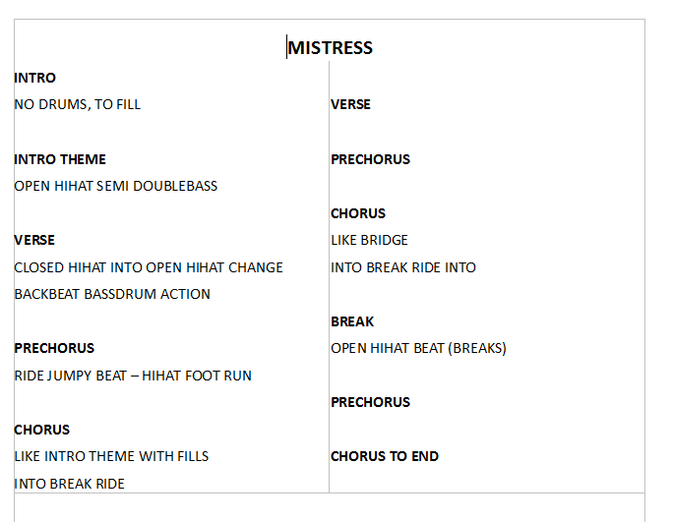Place cursor in INTRO heading
Screen dimensions: 673x522
(x=34, y=78)
